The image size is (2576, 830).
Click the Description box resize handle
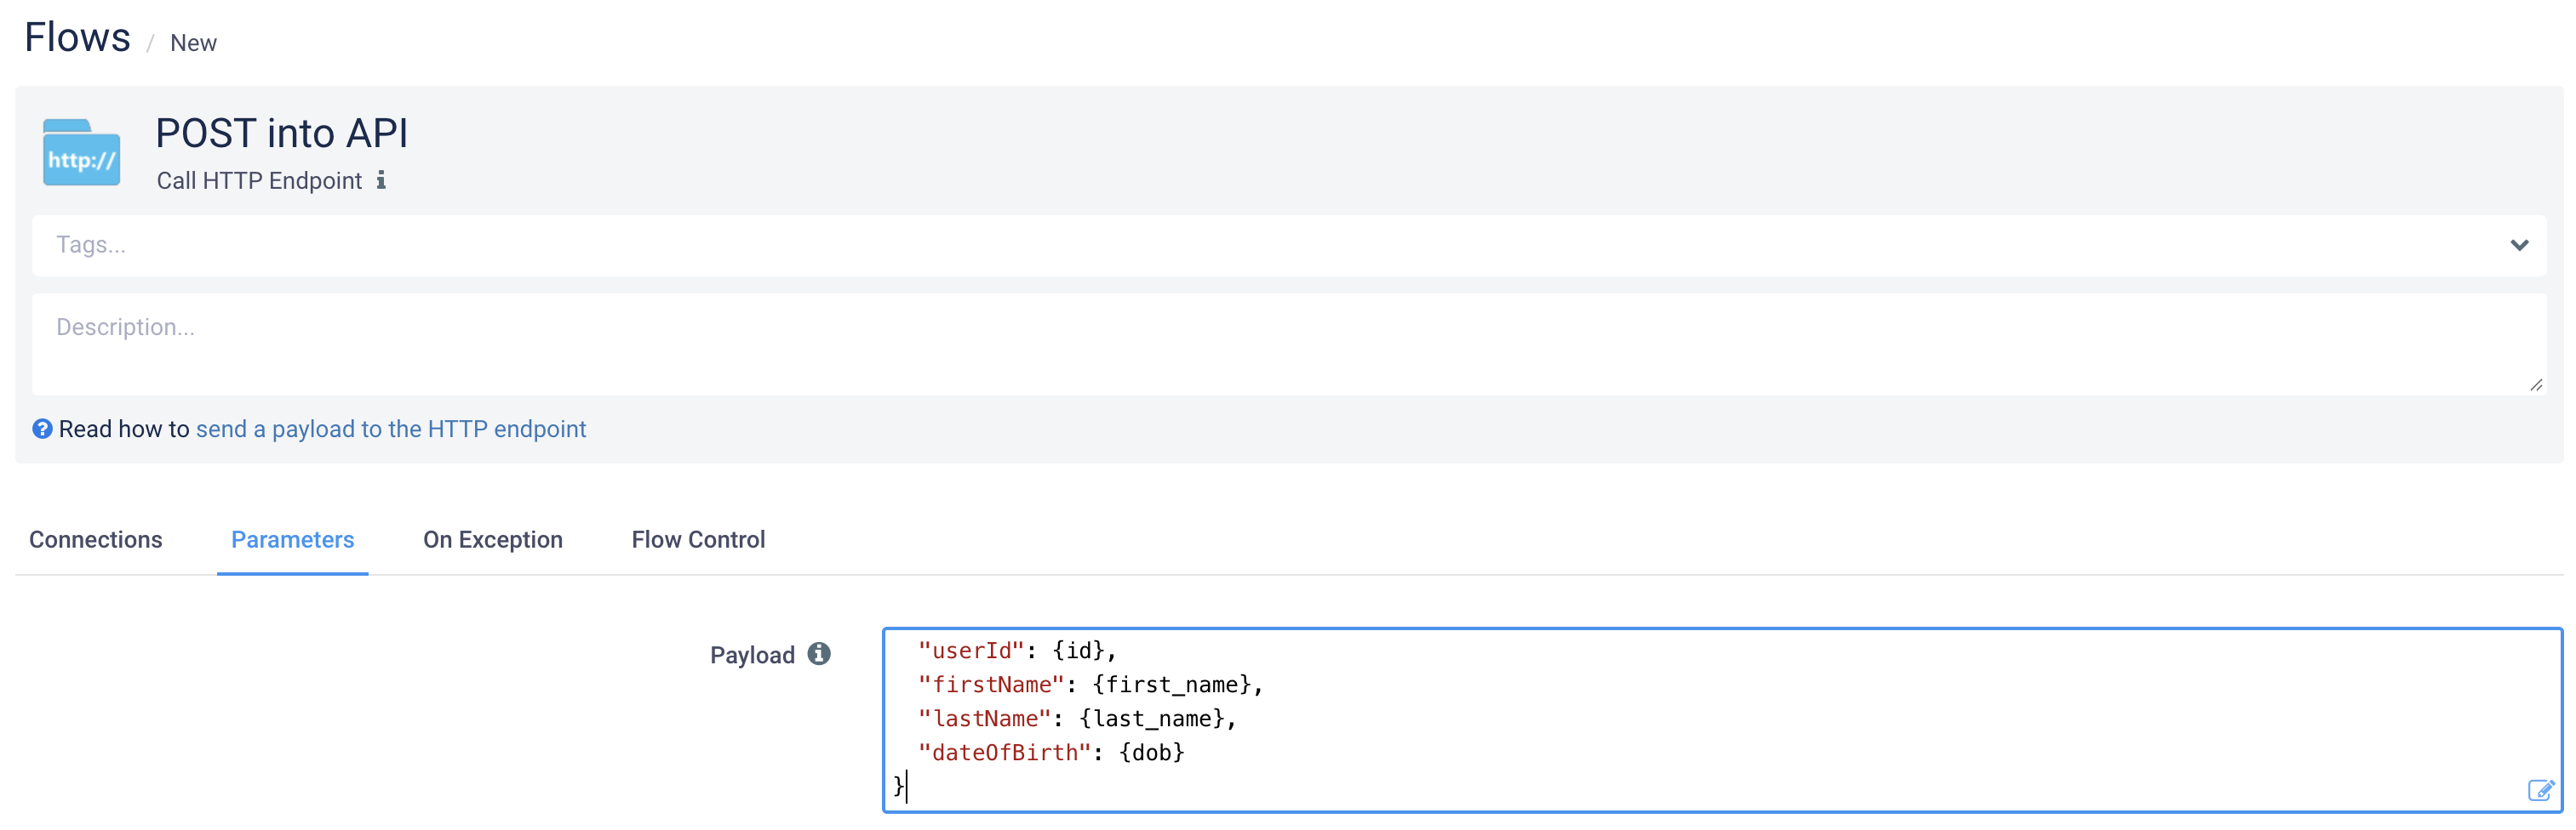(x=2535, y=384)
